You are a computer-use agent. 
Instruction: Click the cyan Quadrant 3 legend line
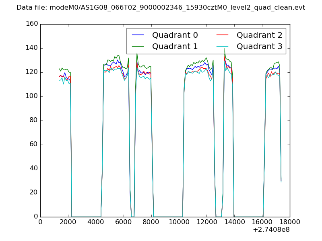223,47
